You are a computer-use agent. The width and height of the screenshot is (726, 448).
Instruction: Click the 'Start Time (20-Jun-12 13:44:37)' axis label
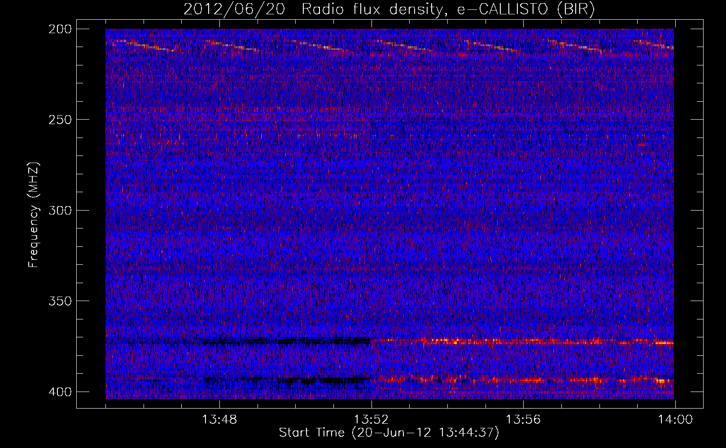pos(389,433)
